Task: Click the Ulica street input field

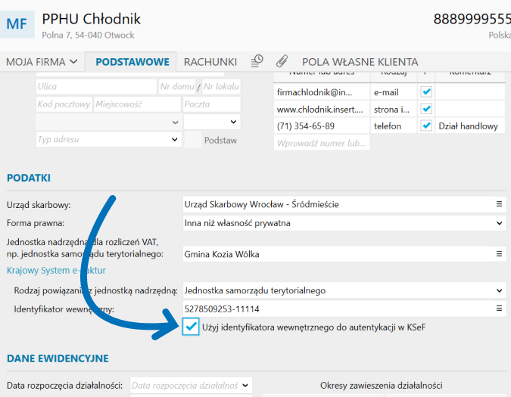Action: [x=96, y=87]
